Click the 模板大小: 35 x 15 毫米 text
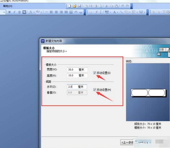 click(x=148, y=128)
